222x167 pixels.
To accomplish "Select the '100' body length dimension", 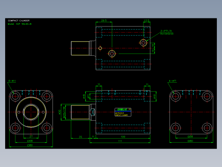I will point(123,137).
